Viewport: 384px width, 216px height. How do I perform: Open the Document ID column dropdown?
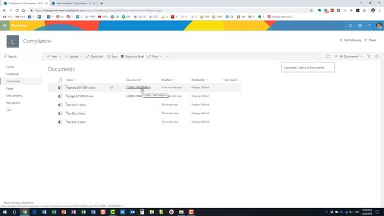click(x=135, y=80)
